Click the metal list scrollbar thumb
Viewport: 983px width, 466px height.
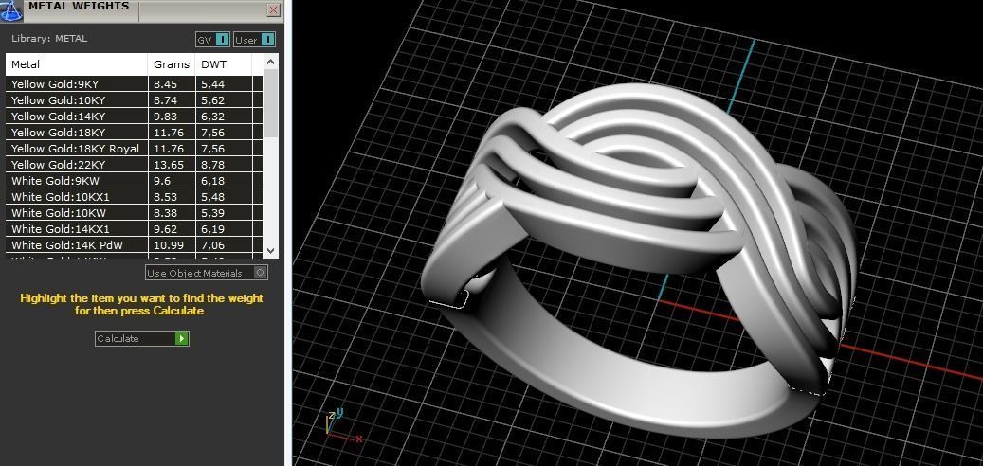[x=270, y=103]
